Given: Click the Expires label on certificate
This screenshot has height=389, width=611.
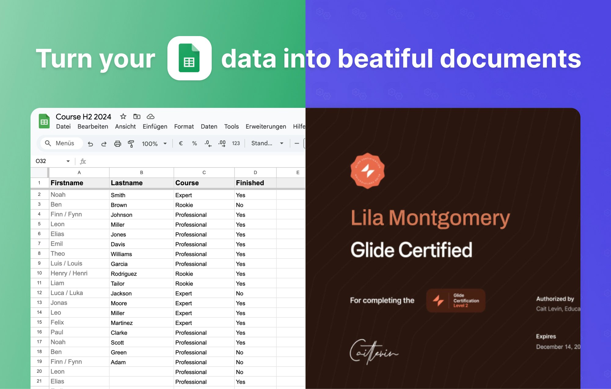Looking at the screenshot, I should tap(546, 336).
